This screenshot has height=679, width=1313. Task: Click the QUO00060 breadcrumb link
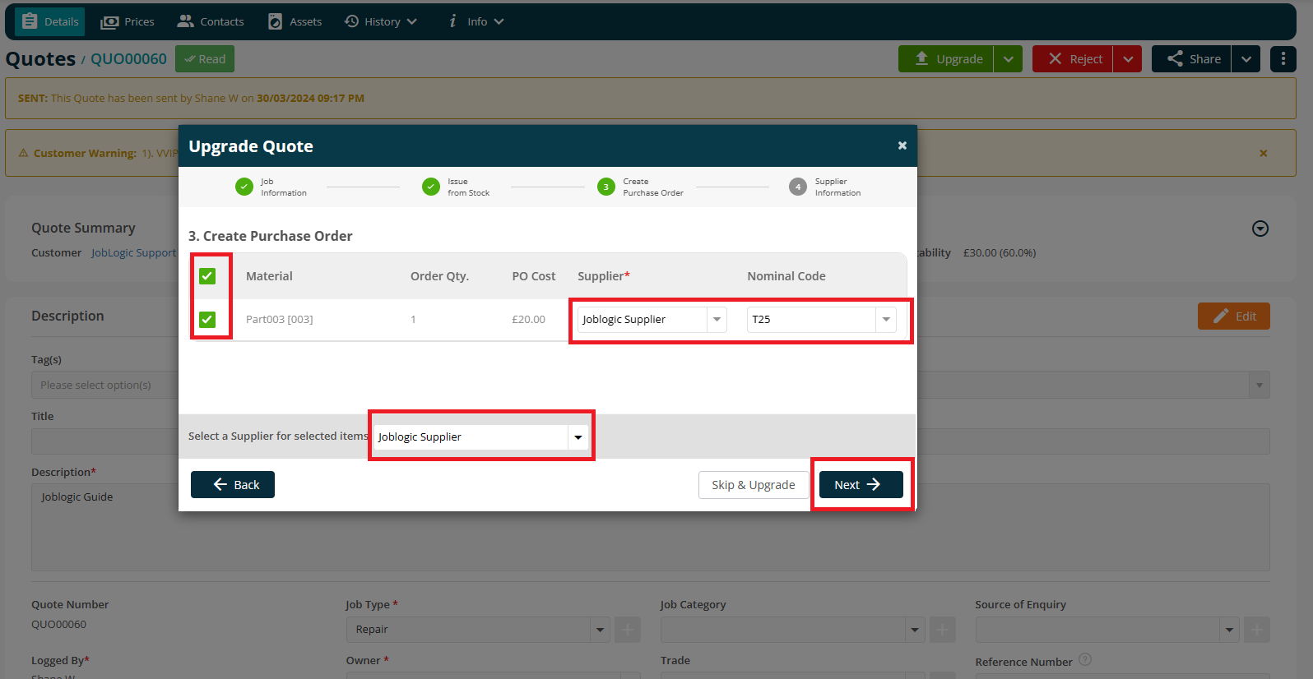[x=128, y=59]
